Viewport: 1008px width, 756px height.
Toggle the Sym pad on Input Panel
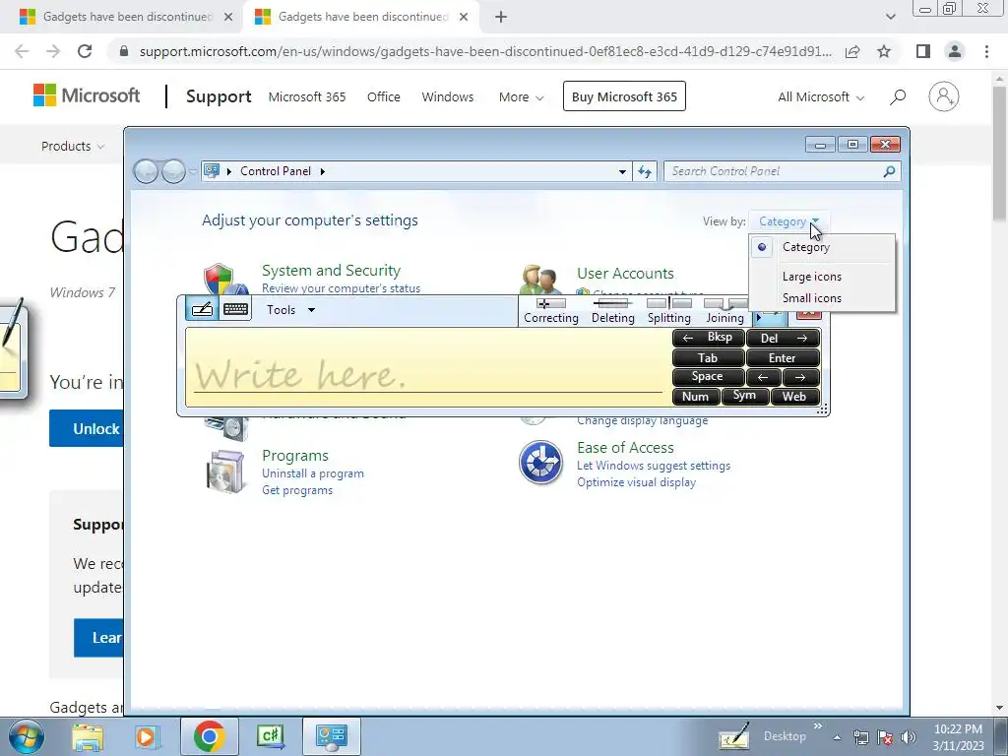click(x=744, y=396)
